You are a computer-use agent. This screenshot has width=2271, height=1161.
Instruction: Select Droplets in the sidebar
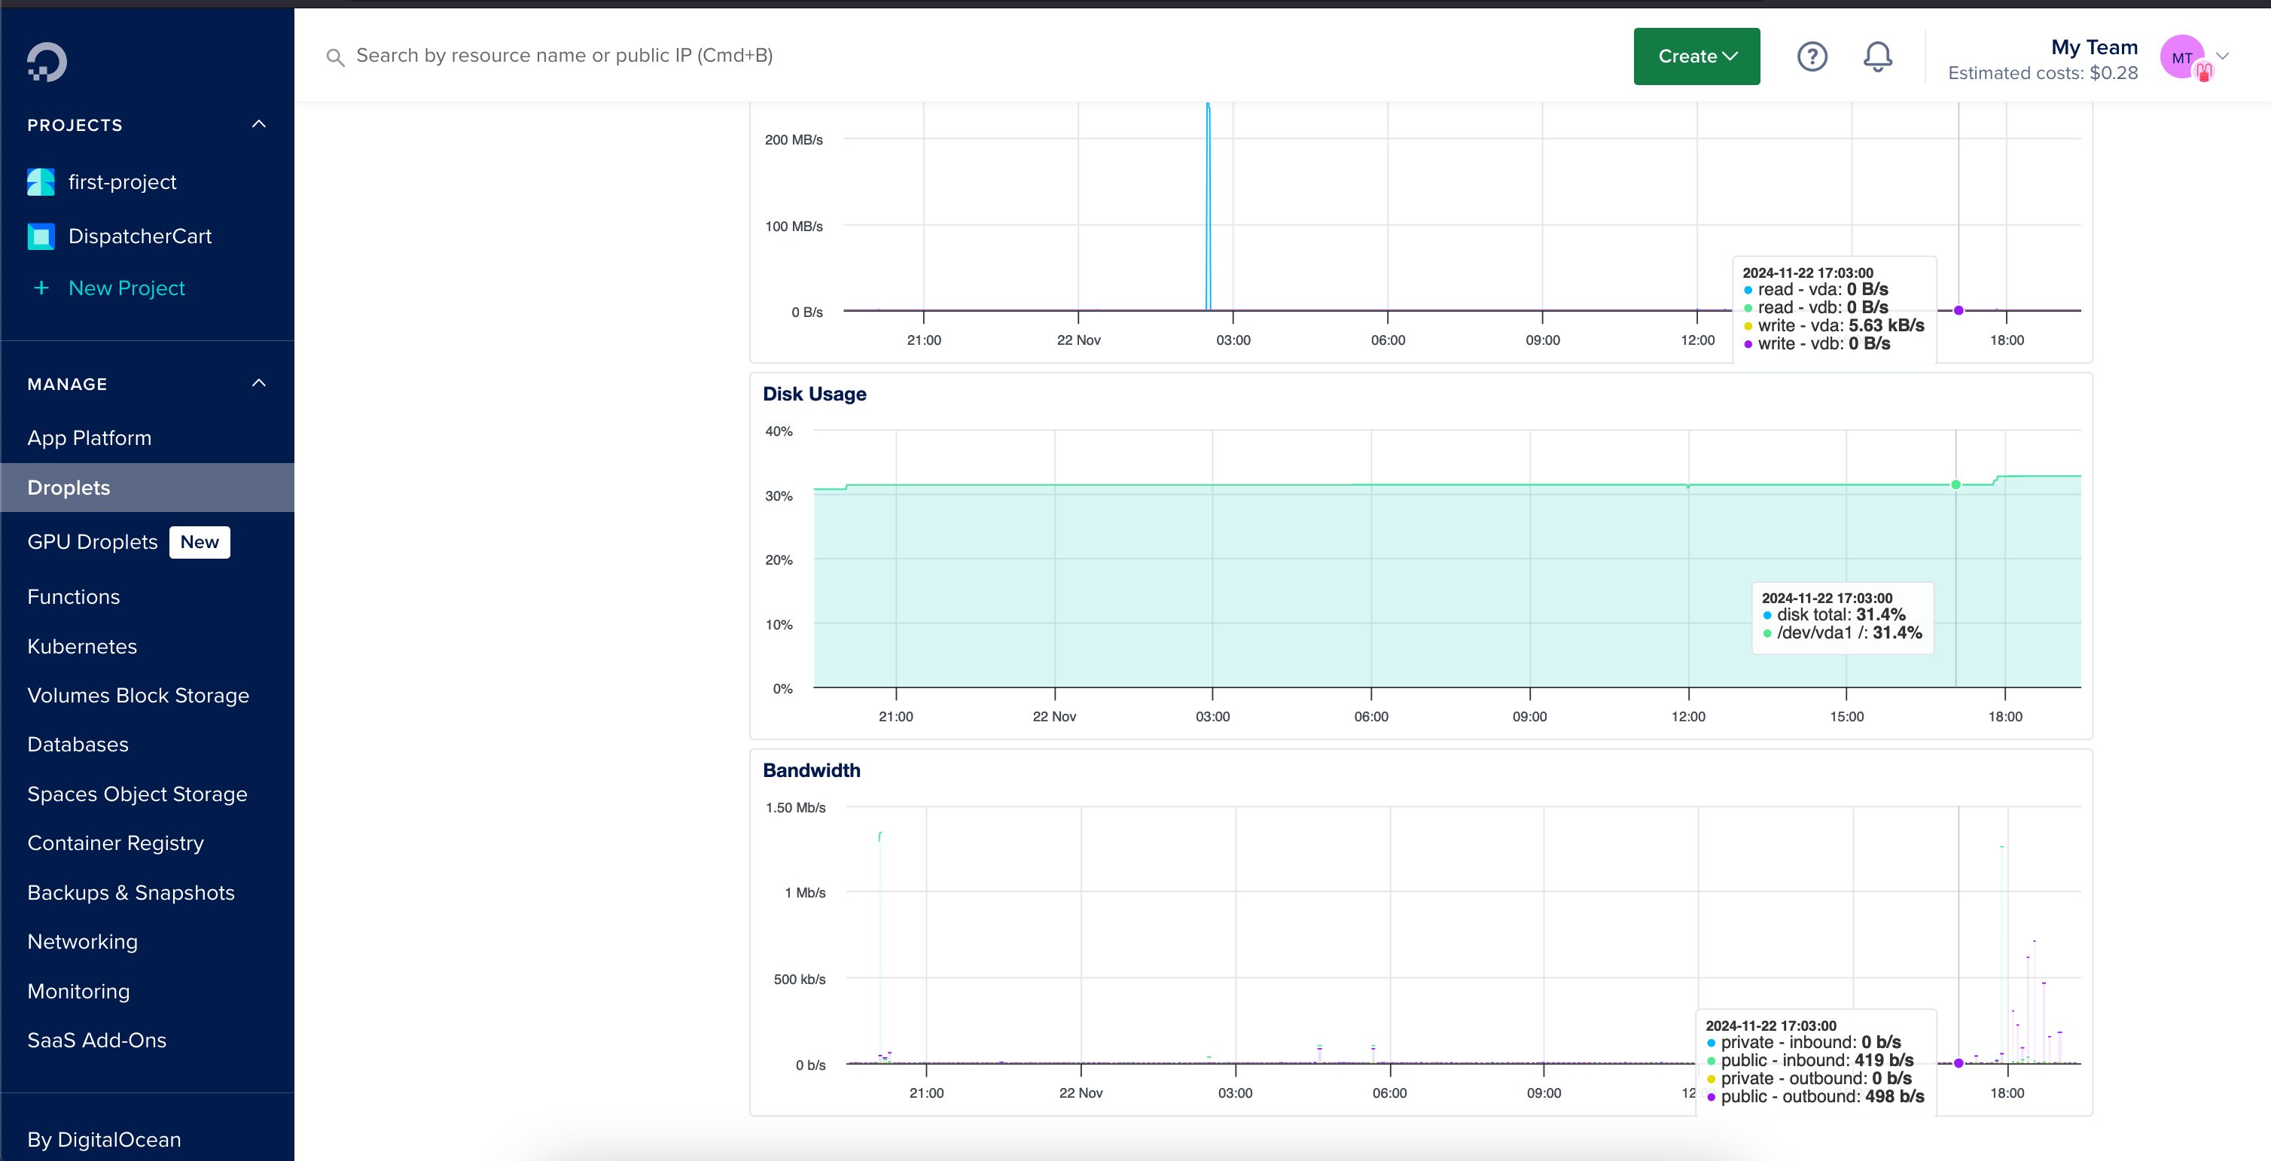[x=148, y=487]
